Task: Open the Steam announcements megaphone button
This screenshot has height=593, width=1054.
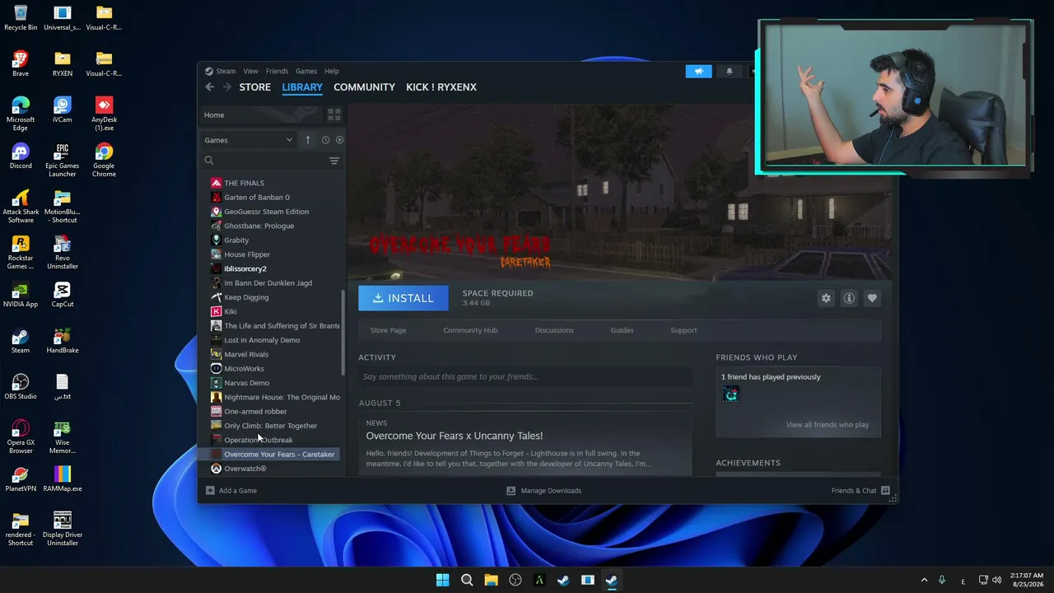Action: click(698, 71)
